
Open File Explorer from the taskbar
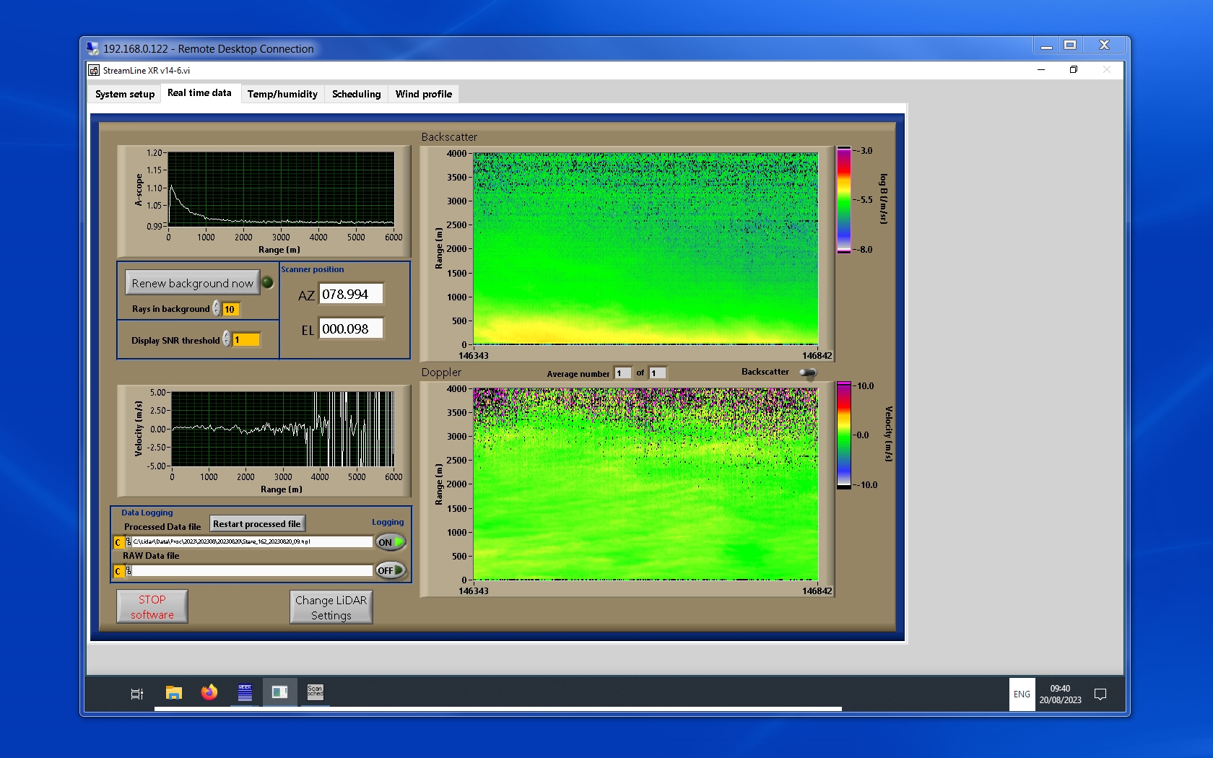click(x=173, y=693)
